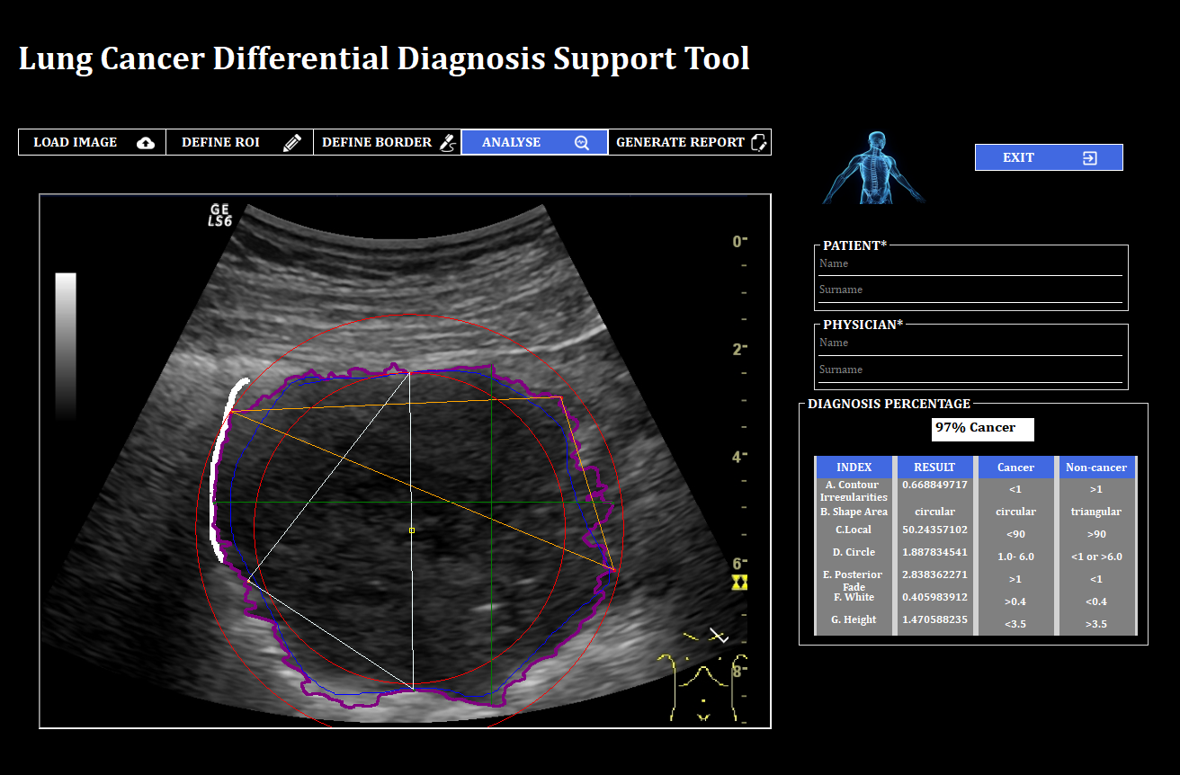Click the grayscale gradient bar on the ultrasound
Viewport: 1180px width, 775px height.
tap(66, 346)
